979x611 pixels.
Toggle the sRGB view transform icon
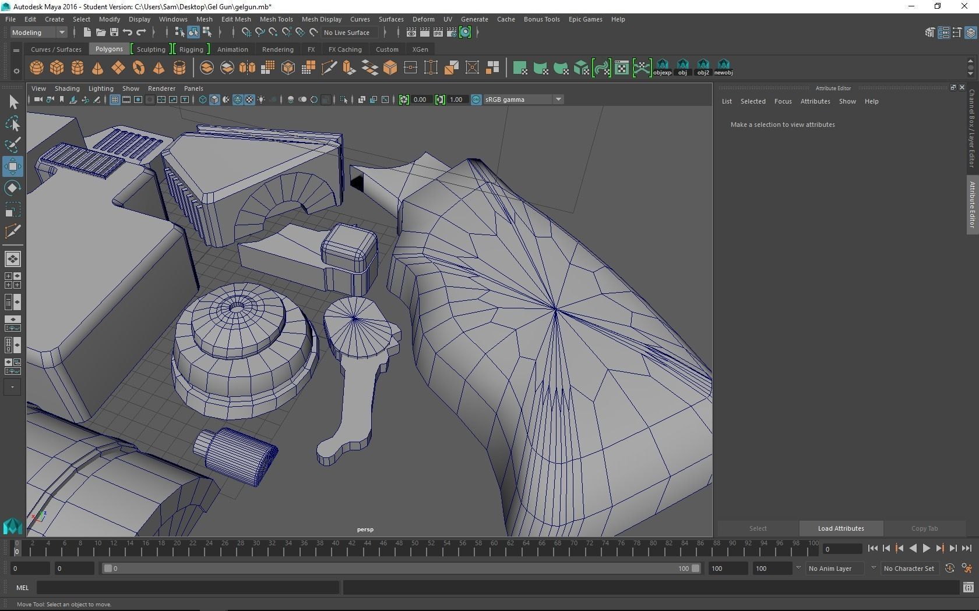(476, 100)
